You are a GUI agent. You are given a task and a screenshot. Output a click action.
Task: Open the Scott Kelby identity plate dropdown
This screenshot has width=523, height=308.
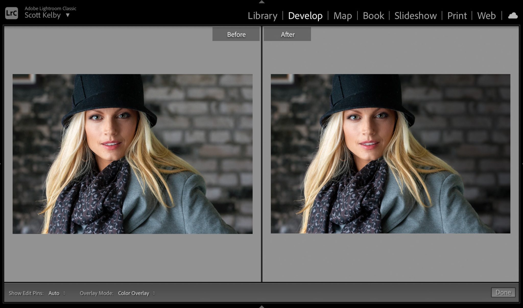pyautogui.click(x=67, y=15)
